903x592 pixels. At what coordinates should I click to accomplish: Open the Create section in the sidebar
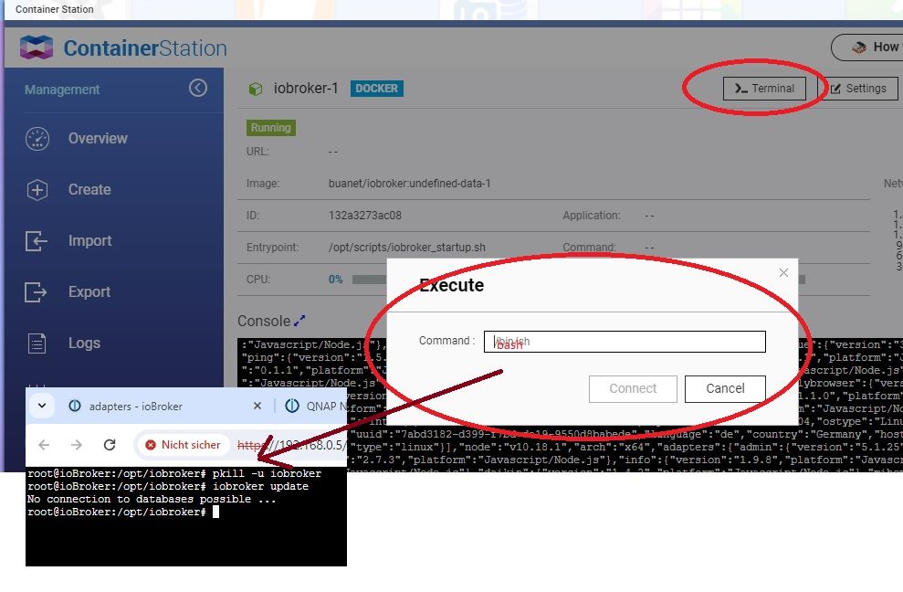[89, 190]
